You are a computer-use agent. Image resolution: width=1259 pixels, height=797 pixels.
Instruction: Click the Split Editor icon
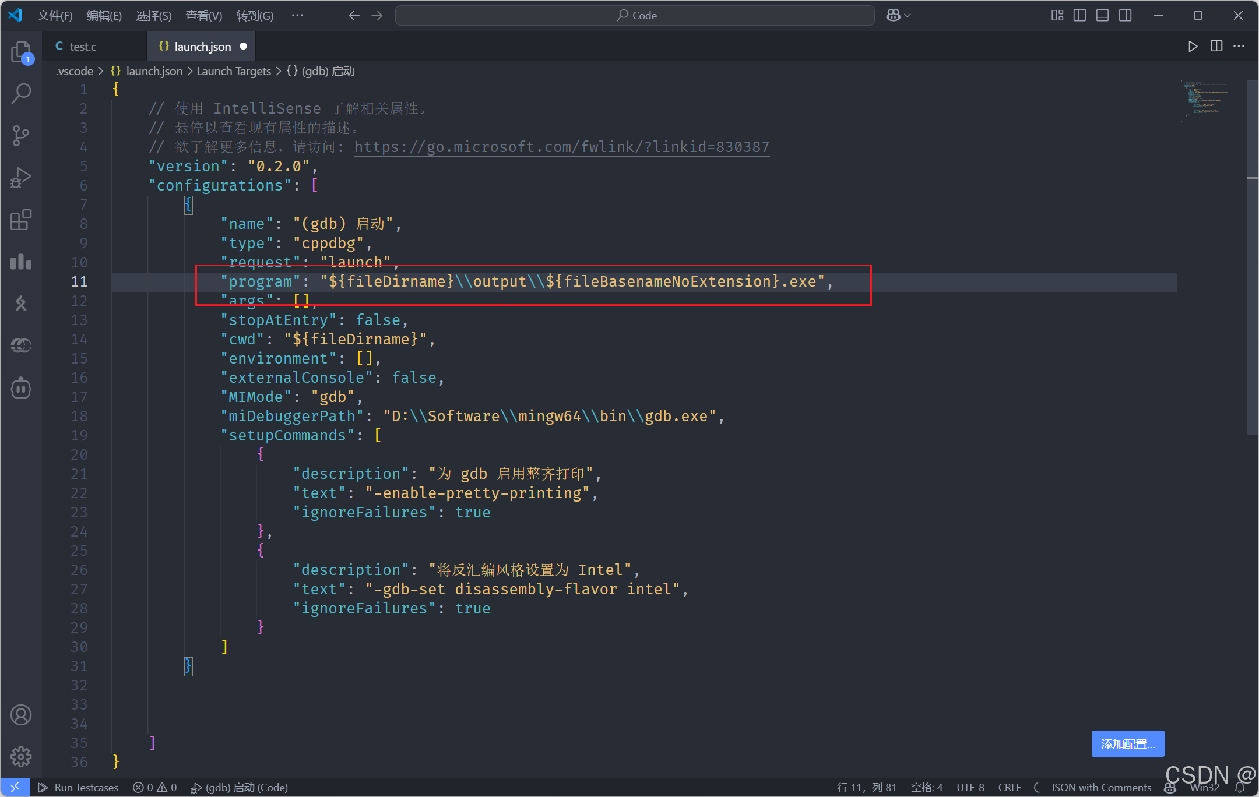(1216, 47)
